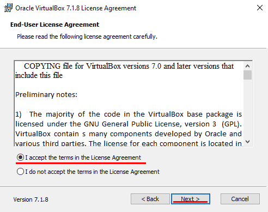Click the 'I accept the terms in the License Agreement' label
The image size is (268, 212).
(x=83, y=158)
